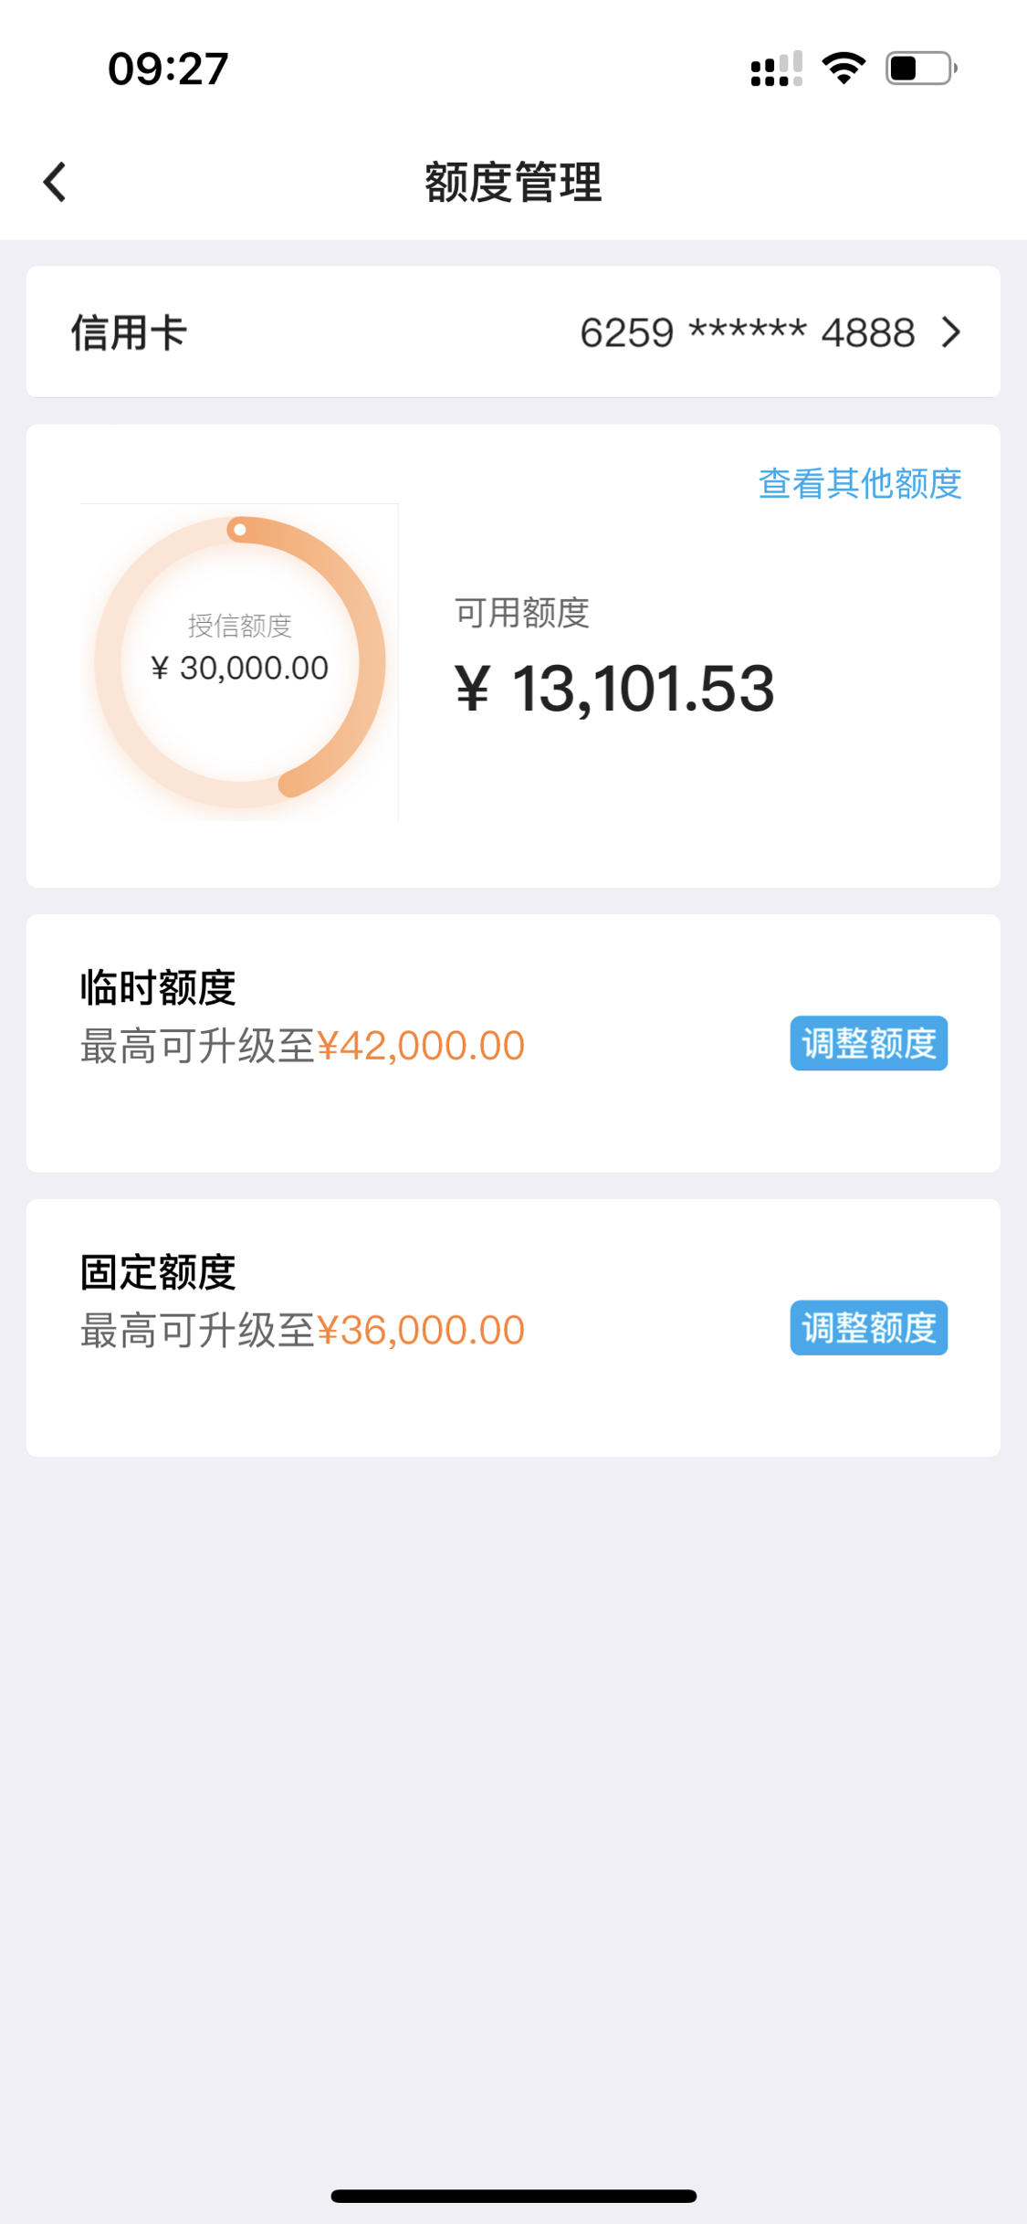The height and width of the screenshot is (2224, 1027).
Task: Open credit card selection chevron
Action: 951,332
